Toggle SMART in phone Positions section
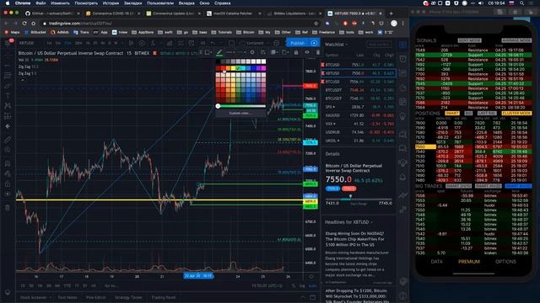540x303 pixels. coord(452,113)
